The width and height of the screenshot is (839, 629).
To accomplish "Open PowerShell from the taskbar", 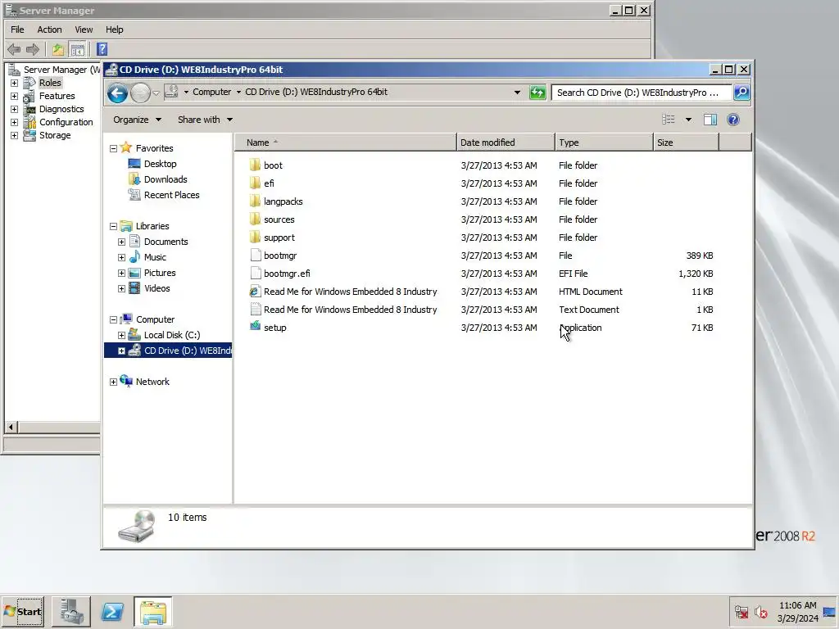I will coord(112,611).
